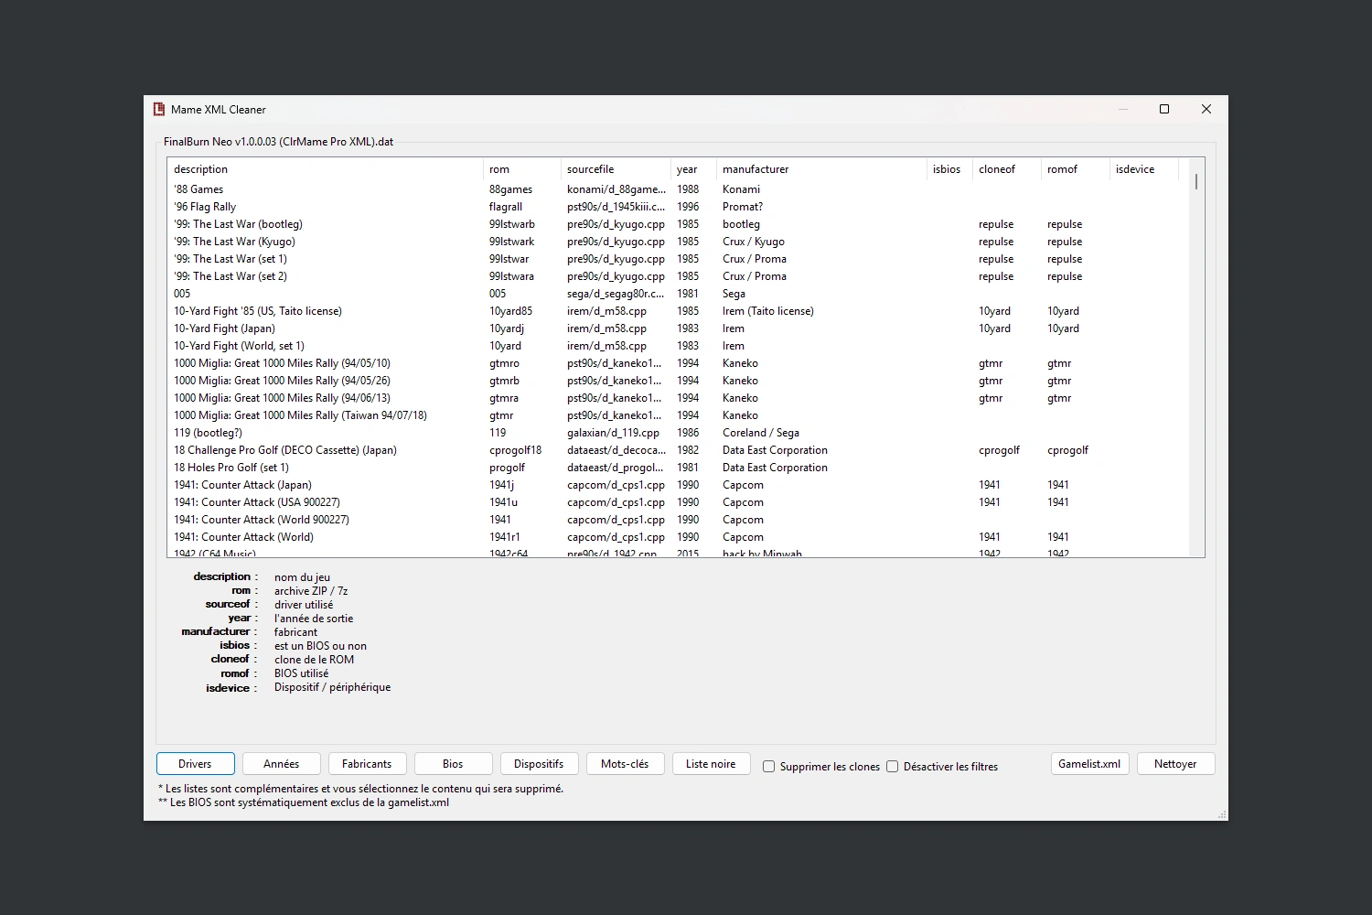Click the table's vertical scrollbar thumb
The image size is (1372, 915).
pos(1196,181)
